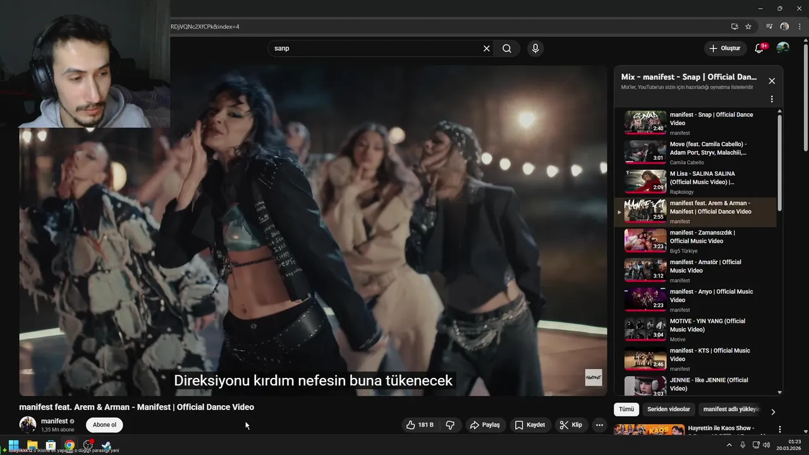Select the Seriden videolar chip
This screenshot has width=809, height=455.
point(669,409)
